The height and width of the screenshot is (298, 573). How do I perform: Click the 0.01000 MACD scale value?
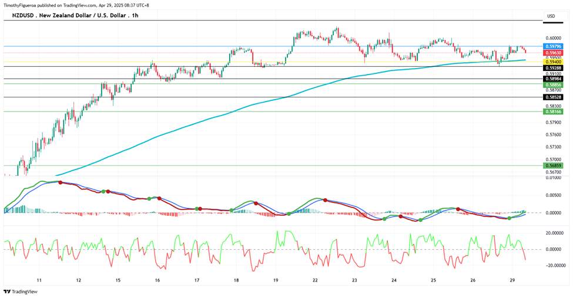coord(553,178)
